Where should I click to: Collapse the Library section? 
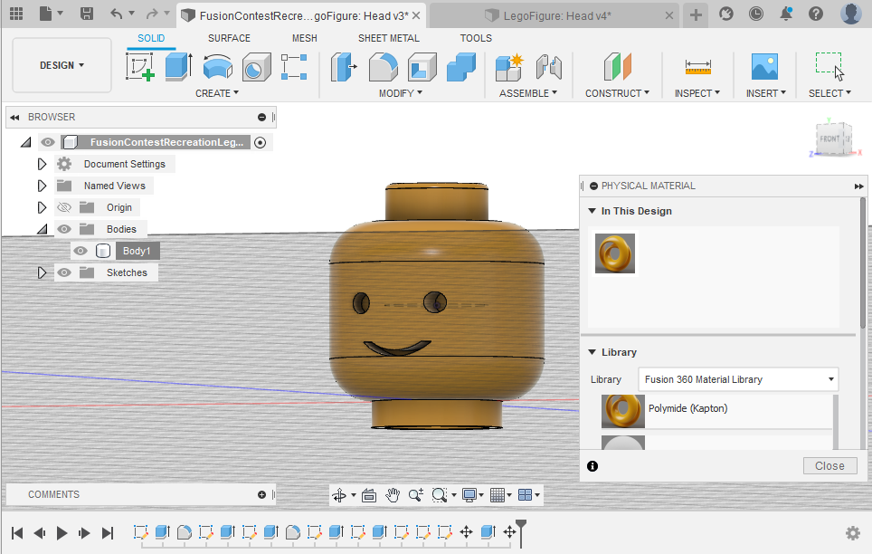[x=592, y=352]
